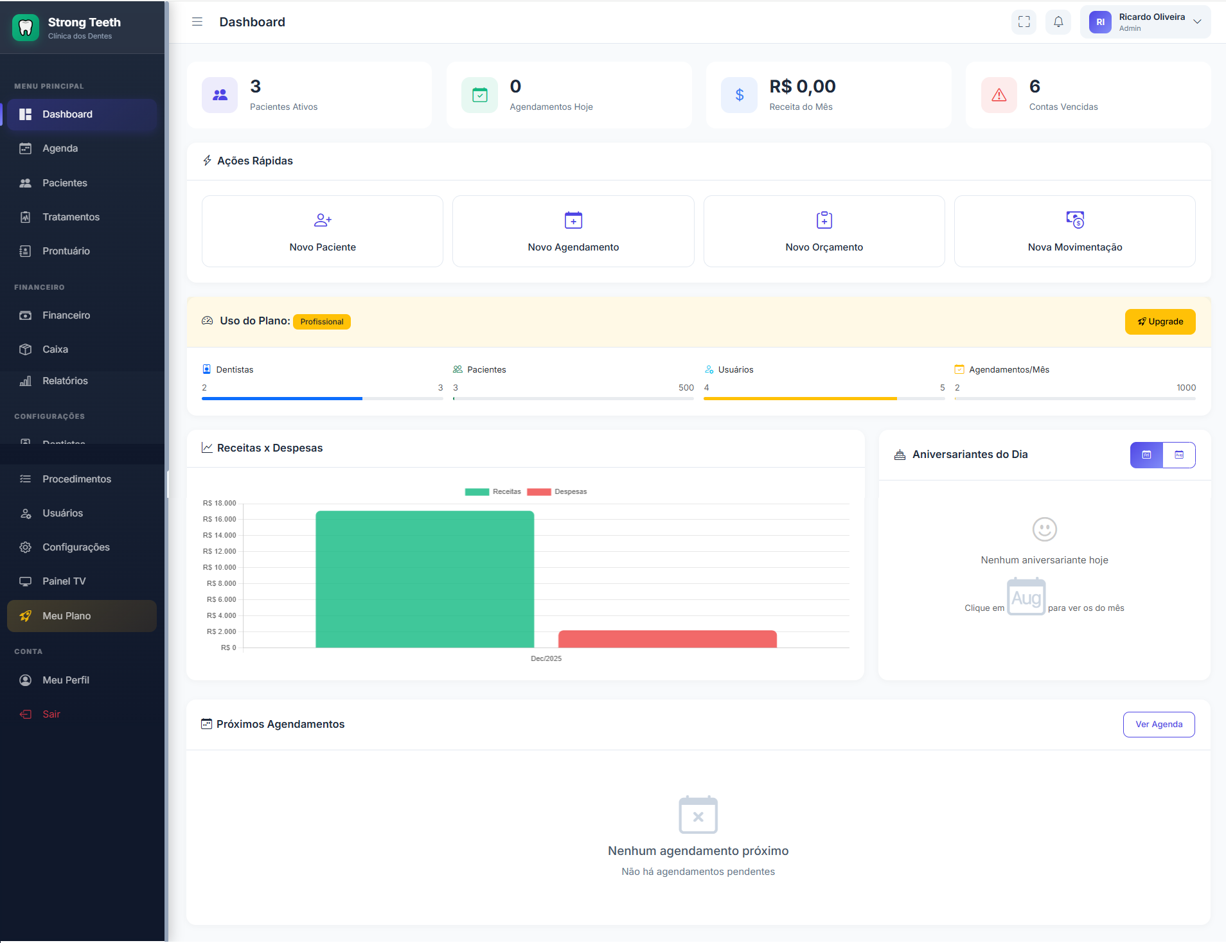Open Caixa via its box icon

26,349
